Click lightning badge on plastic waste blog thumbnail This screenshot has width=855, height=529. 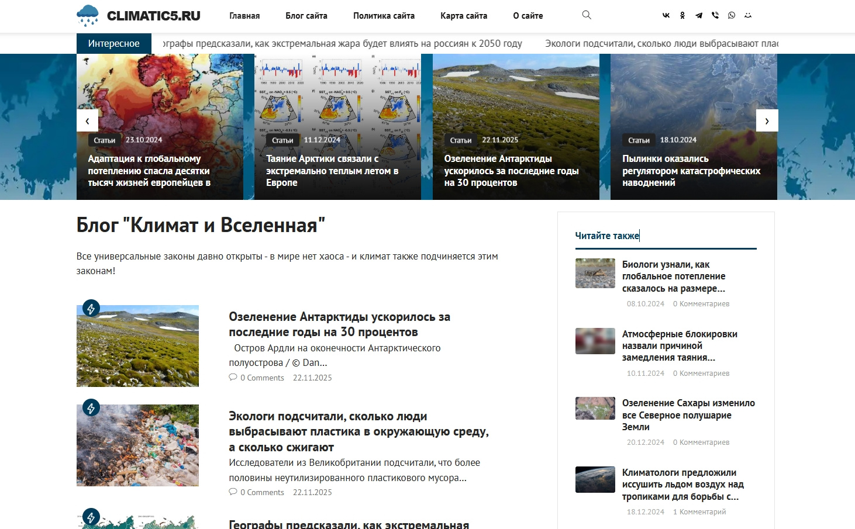click(91, 407)
